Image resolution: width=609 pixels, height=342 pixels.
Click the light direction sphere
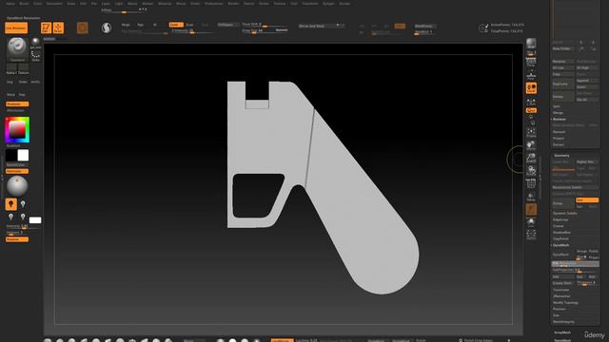click(17, 186)
